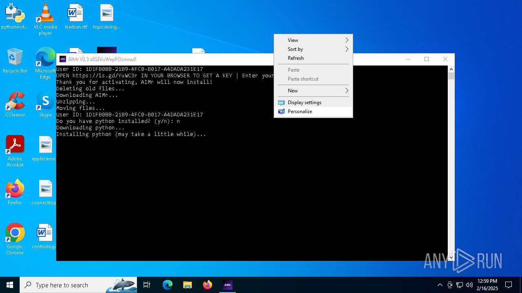Expand the New submenu
Viewport: 522px width, 293px height.
313,90
